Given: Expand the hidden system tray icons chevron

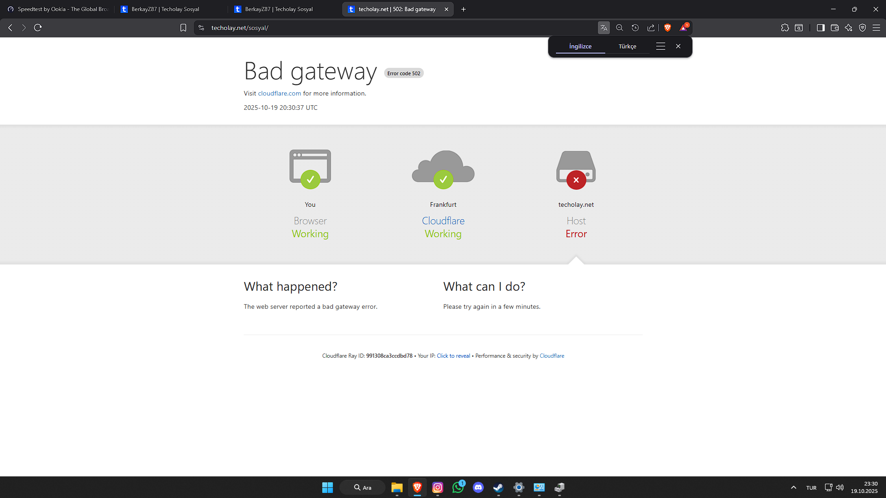Looking at the screenshot, I should click(794, 487).
